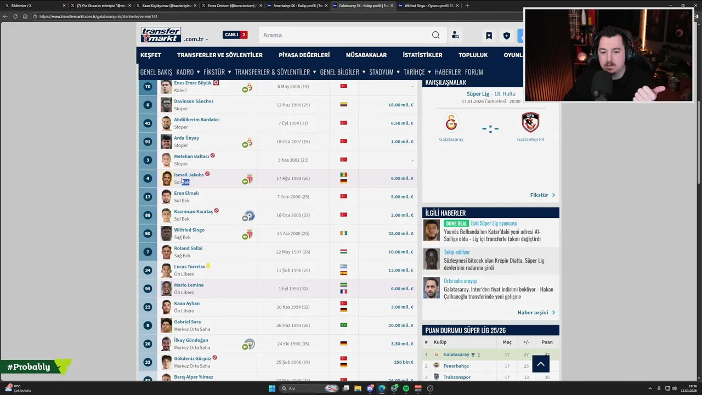Click Fenerbahçe in league table
Viewport: 702px width, 395px height.
[x=456, y=366]
